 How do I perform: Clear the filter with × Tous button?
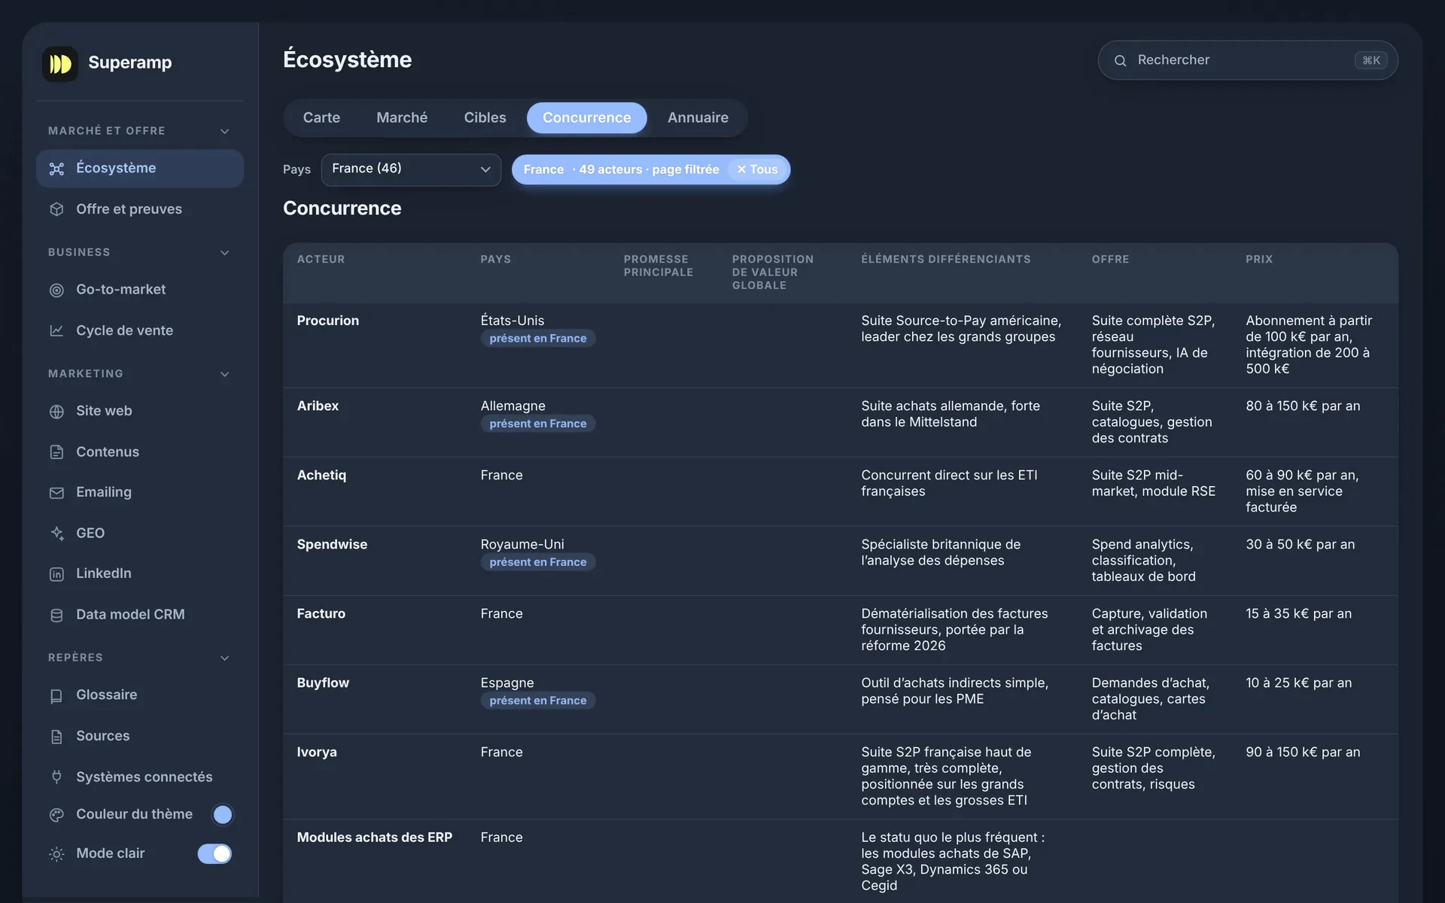point(757,169)
